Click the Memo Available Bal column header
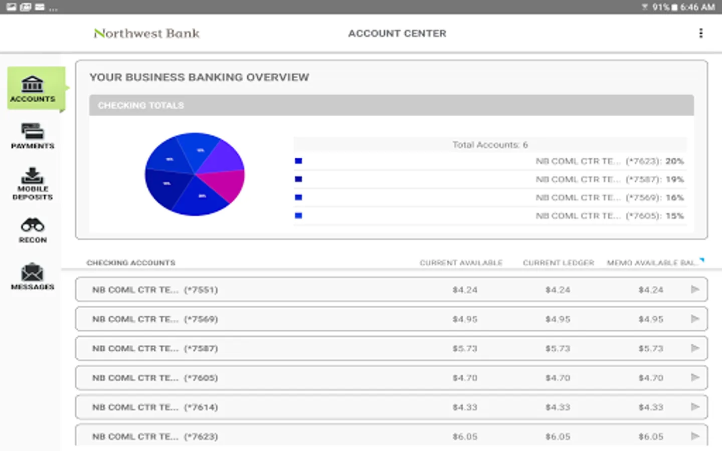 pos(652,263)
